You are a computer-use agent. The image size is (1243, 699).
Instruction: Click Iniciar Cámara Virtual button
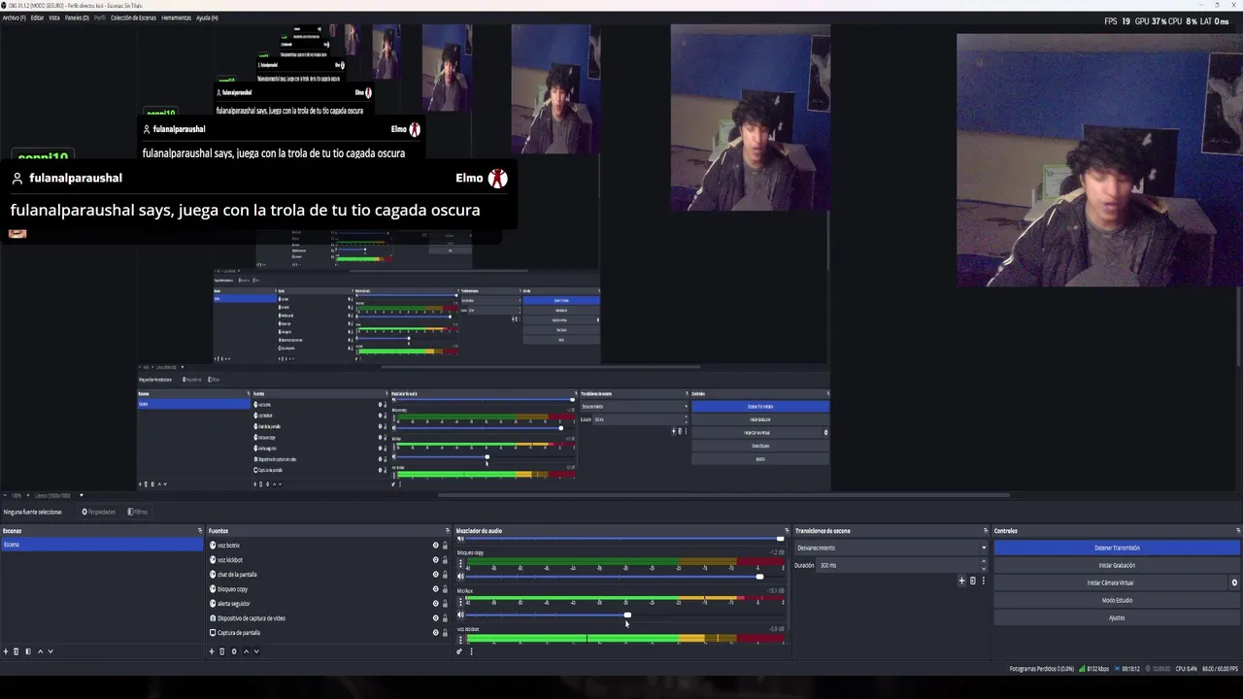[x=1110, y=582]
